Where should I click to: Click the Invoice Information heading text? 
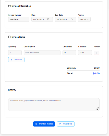21,6
